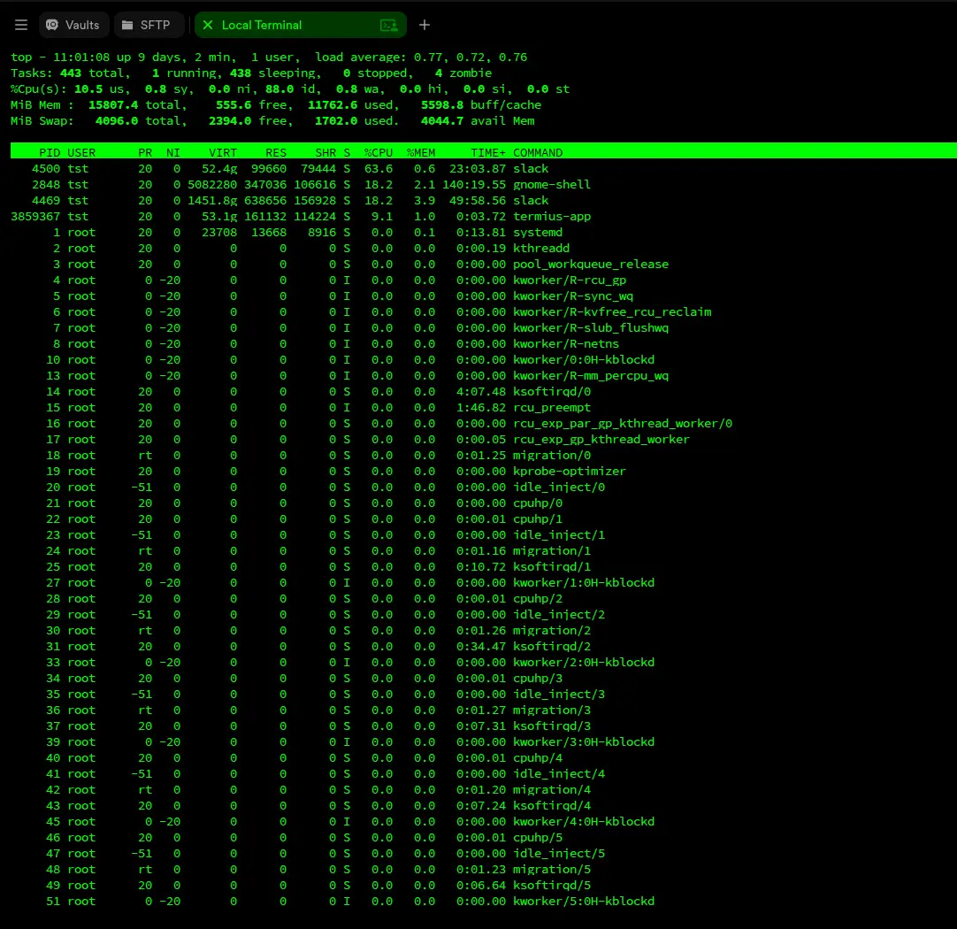Select the Local Terminal tab
Image resolution: width=957 pixels, height=929 pixels.
[301, 25]
